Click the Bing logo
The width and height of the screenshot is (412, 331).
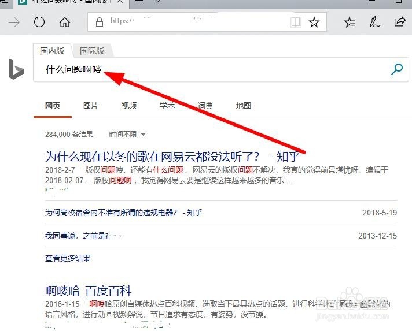click(16, 69)
